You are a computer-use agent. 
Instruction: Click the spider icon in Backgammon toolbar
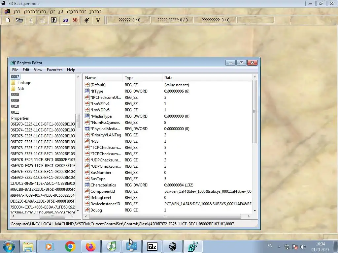click(x=87, y=20)
